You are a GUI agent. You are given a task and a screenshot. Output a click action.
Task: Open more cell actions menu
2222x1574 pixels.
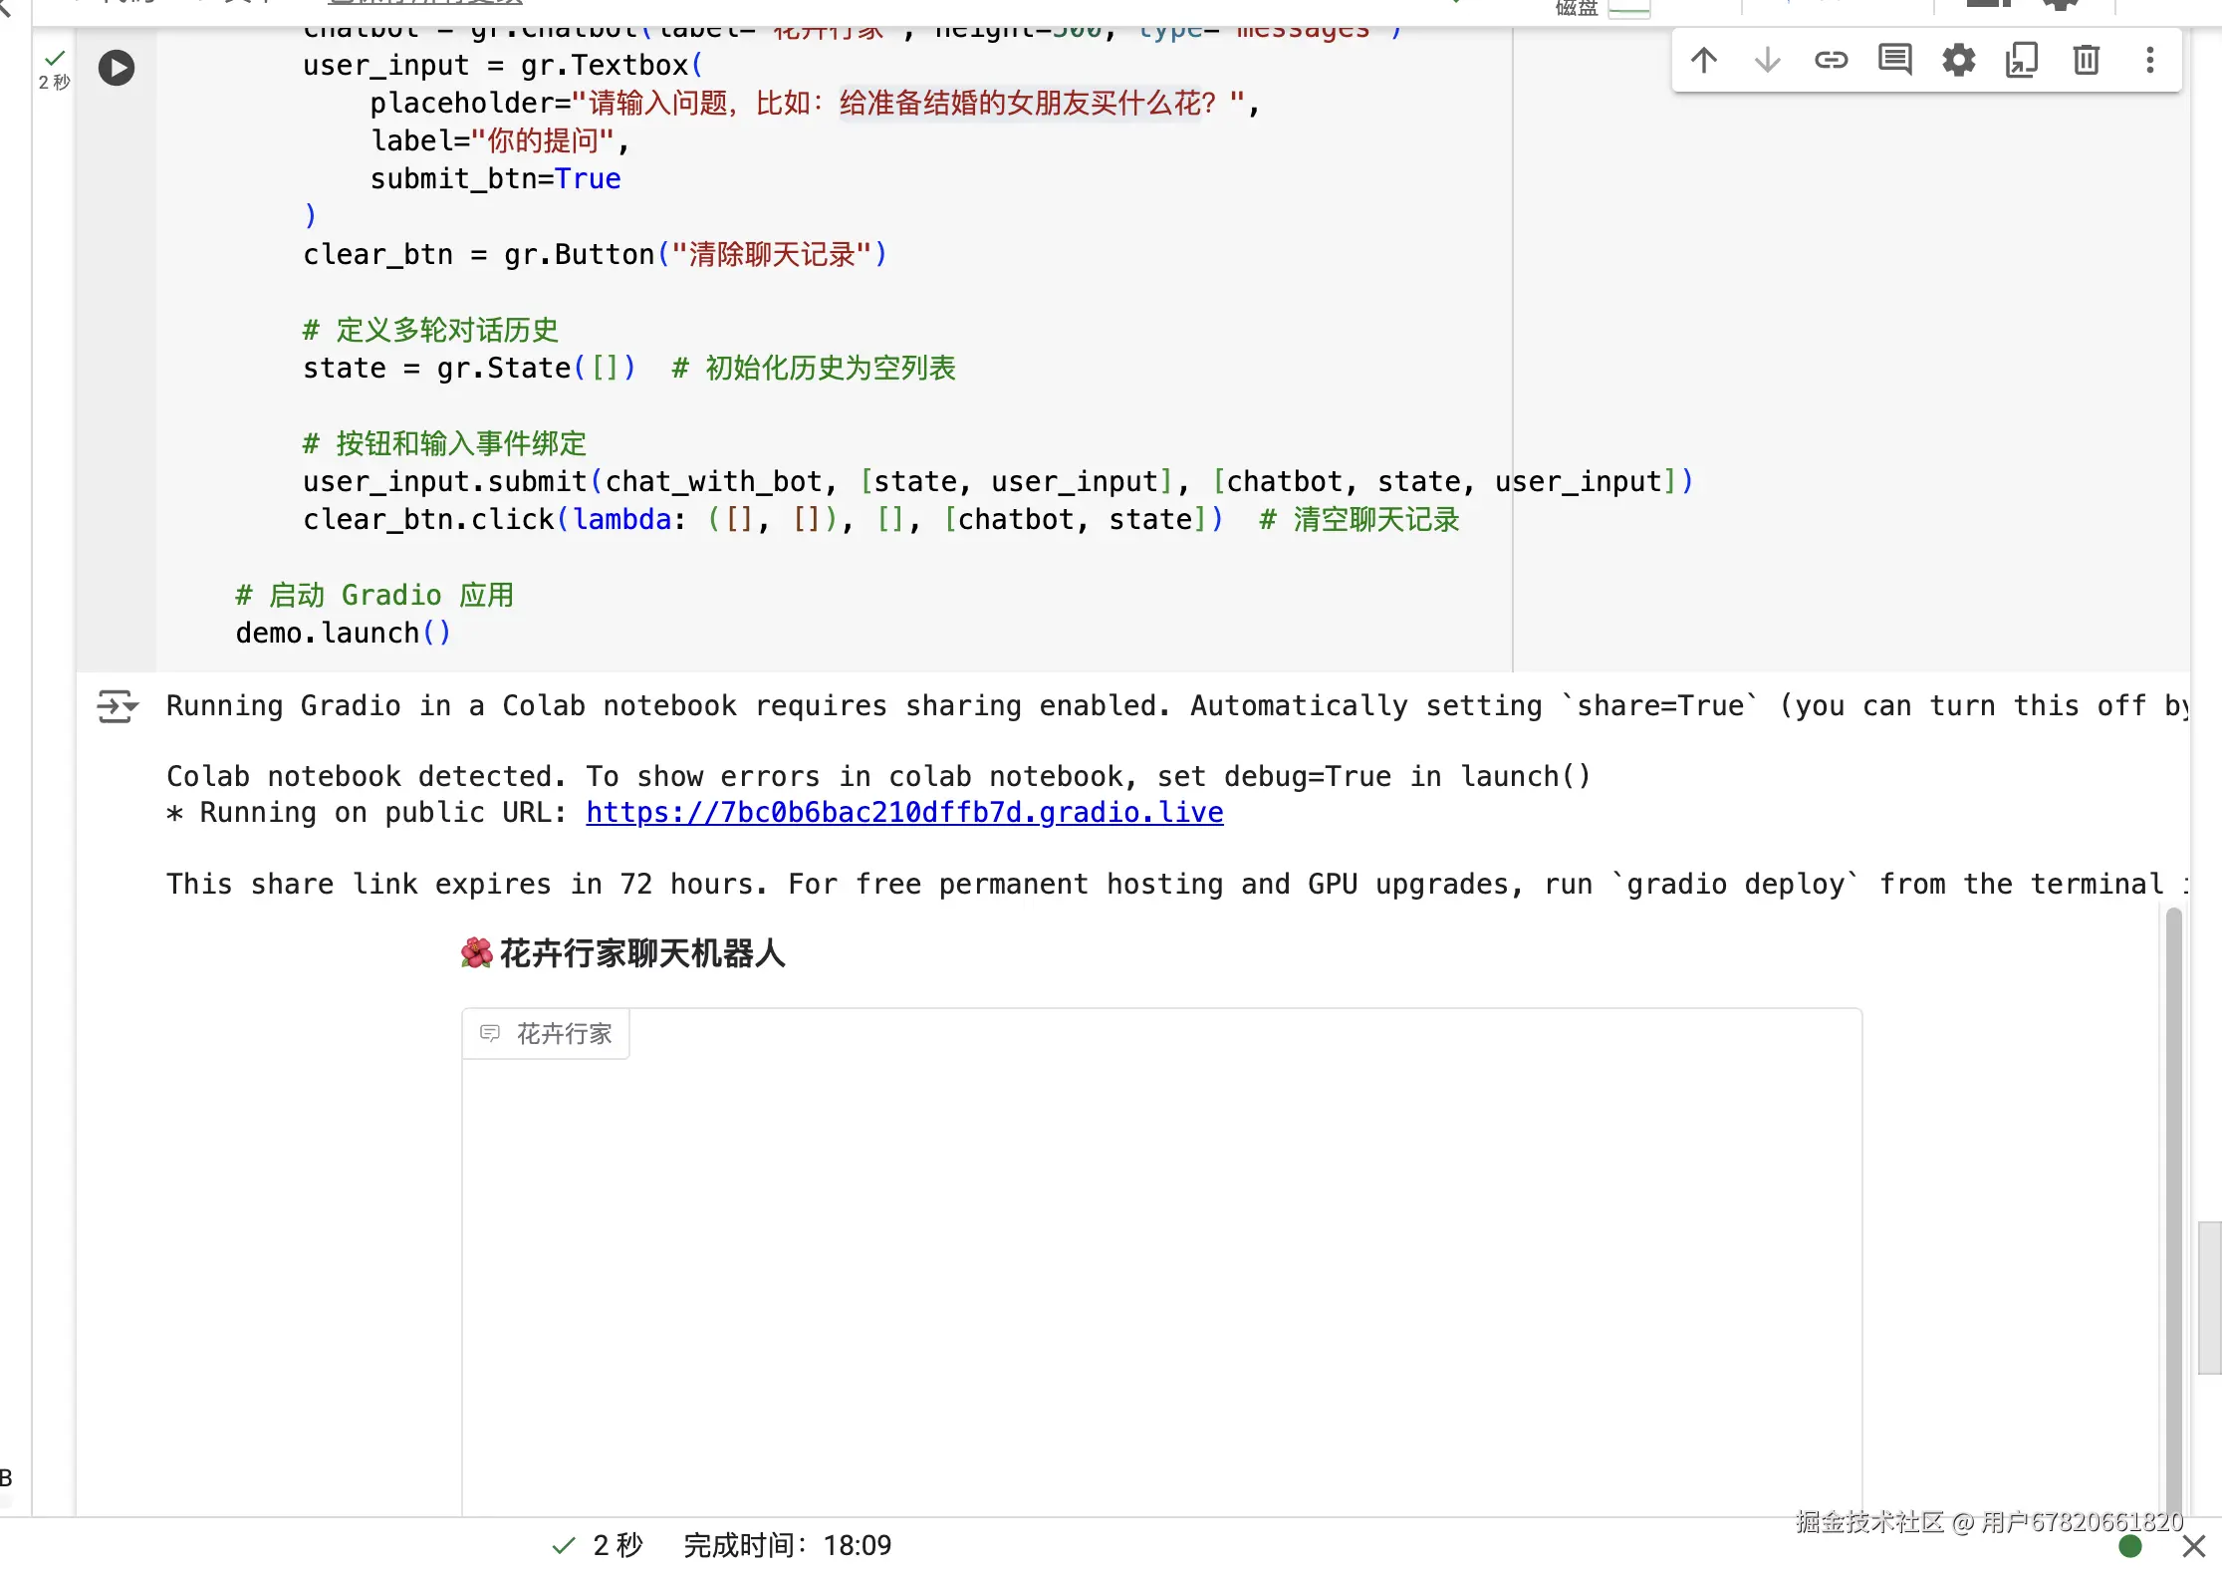click(2149, 61)
